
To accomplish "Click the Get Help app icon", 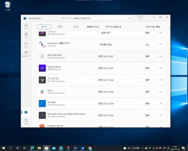I will 42,103.
